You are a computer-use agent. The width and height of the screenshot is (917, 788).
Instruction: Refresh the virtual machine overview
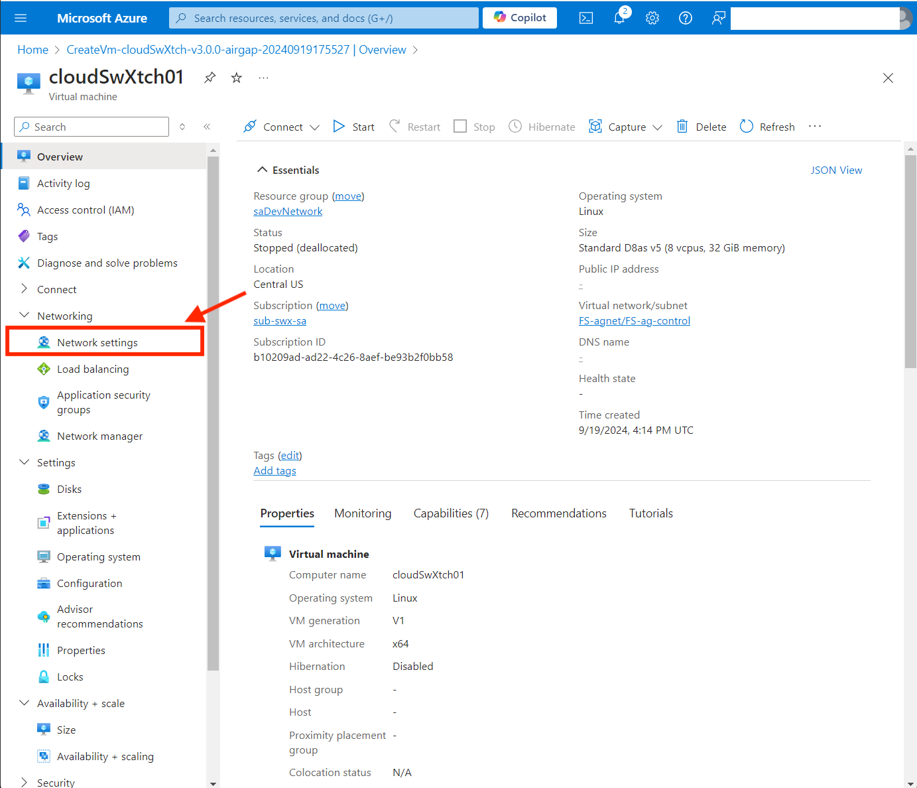tap(766, 126)
